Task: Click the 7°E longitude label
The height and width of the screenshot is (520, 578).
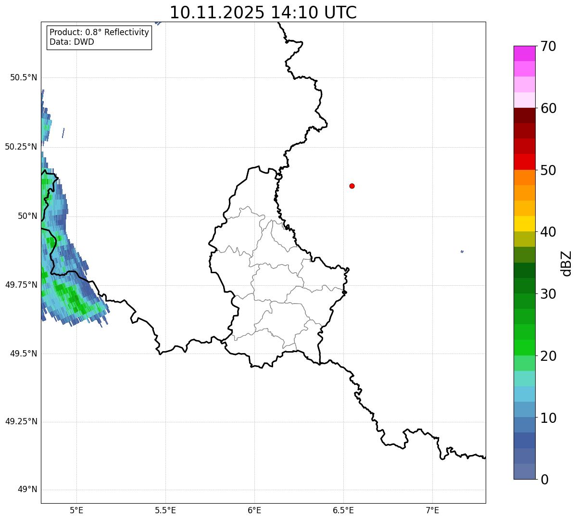Action: tap(432, 510)
